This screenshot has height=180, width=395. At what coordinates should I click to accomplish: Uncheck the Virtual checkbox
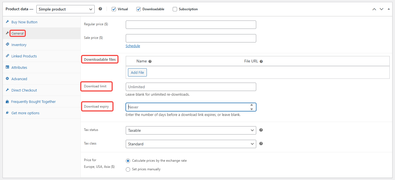coord(114,9)
